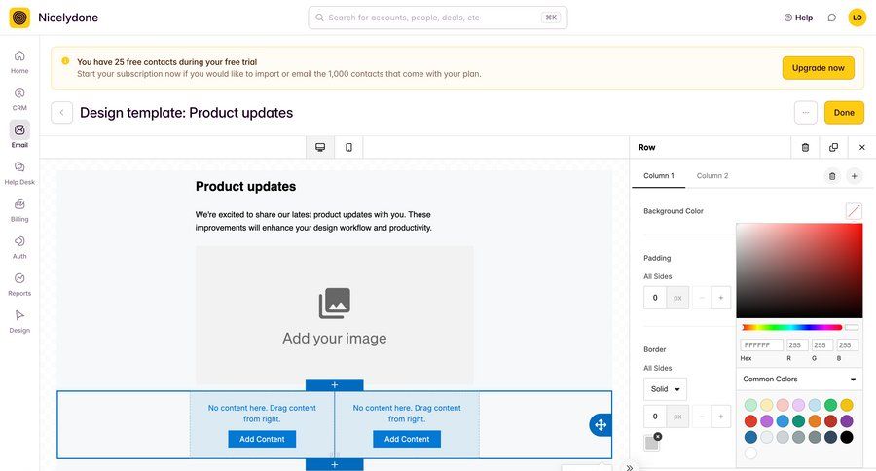Switch to desktop preview mode

[x=319, y=147]
